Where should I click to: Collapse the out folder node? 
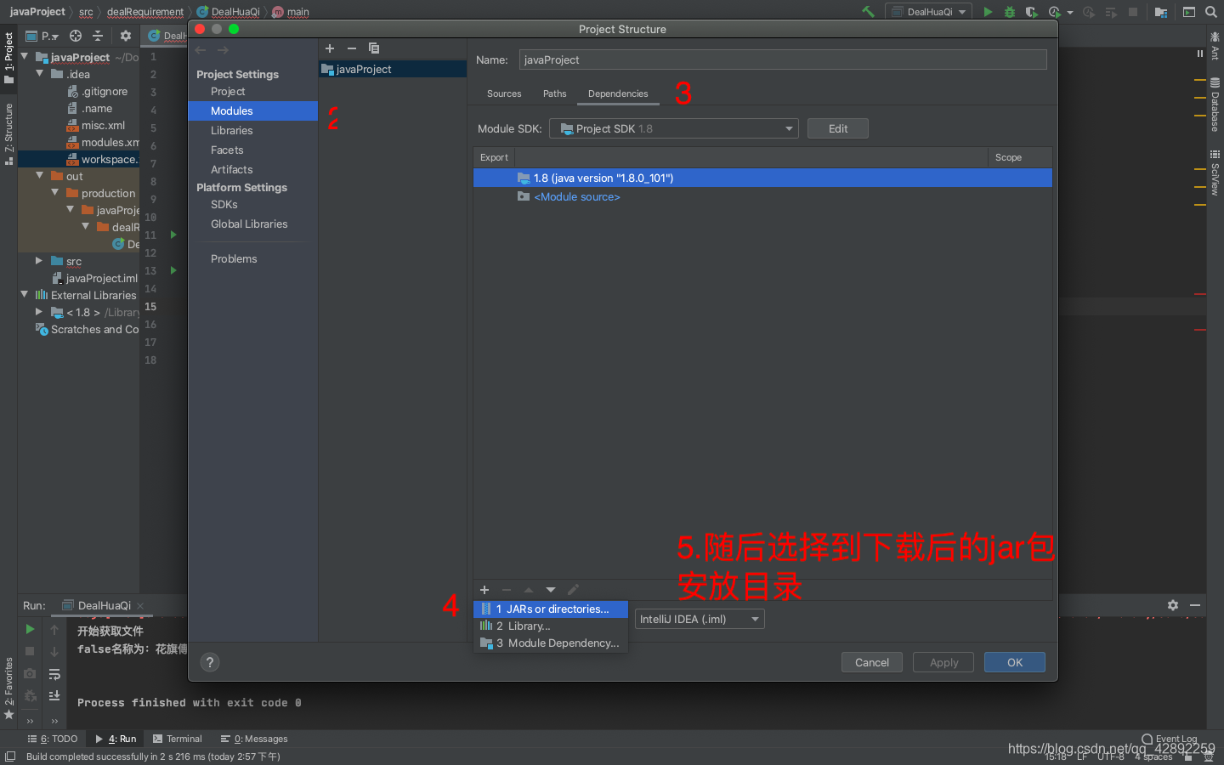pos(39,175)
